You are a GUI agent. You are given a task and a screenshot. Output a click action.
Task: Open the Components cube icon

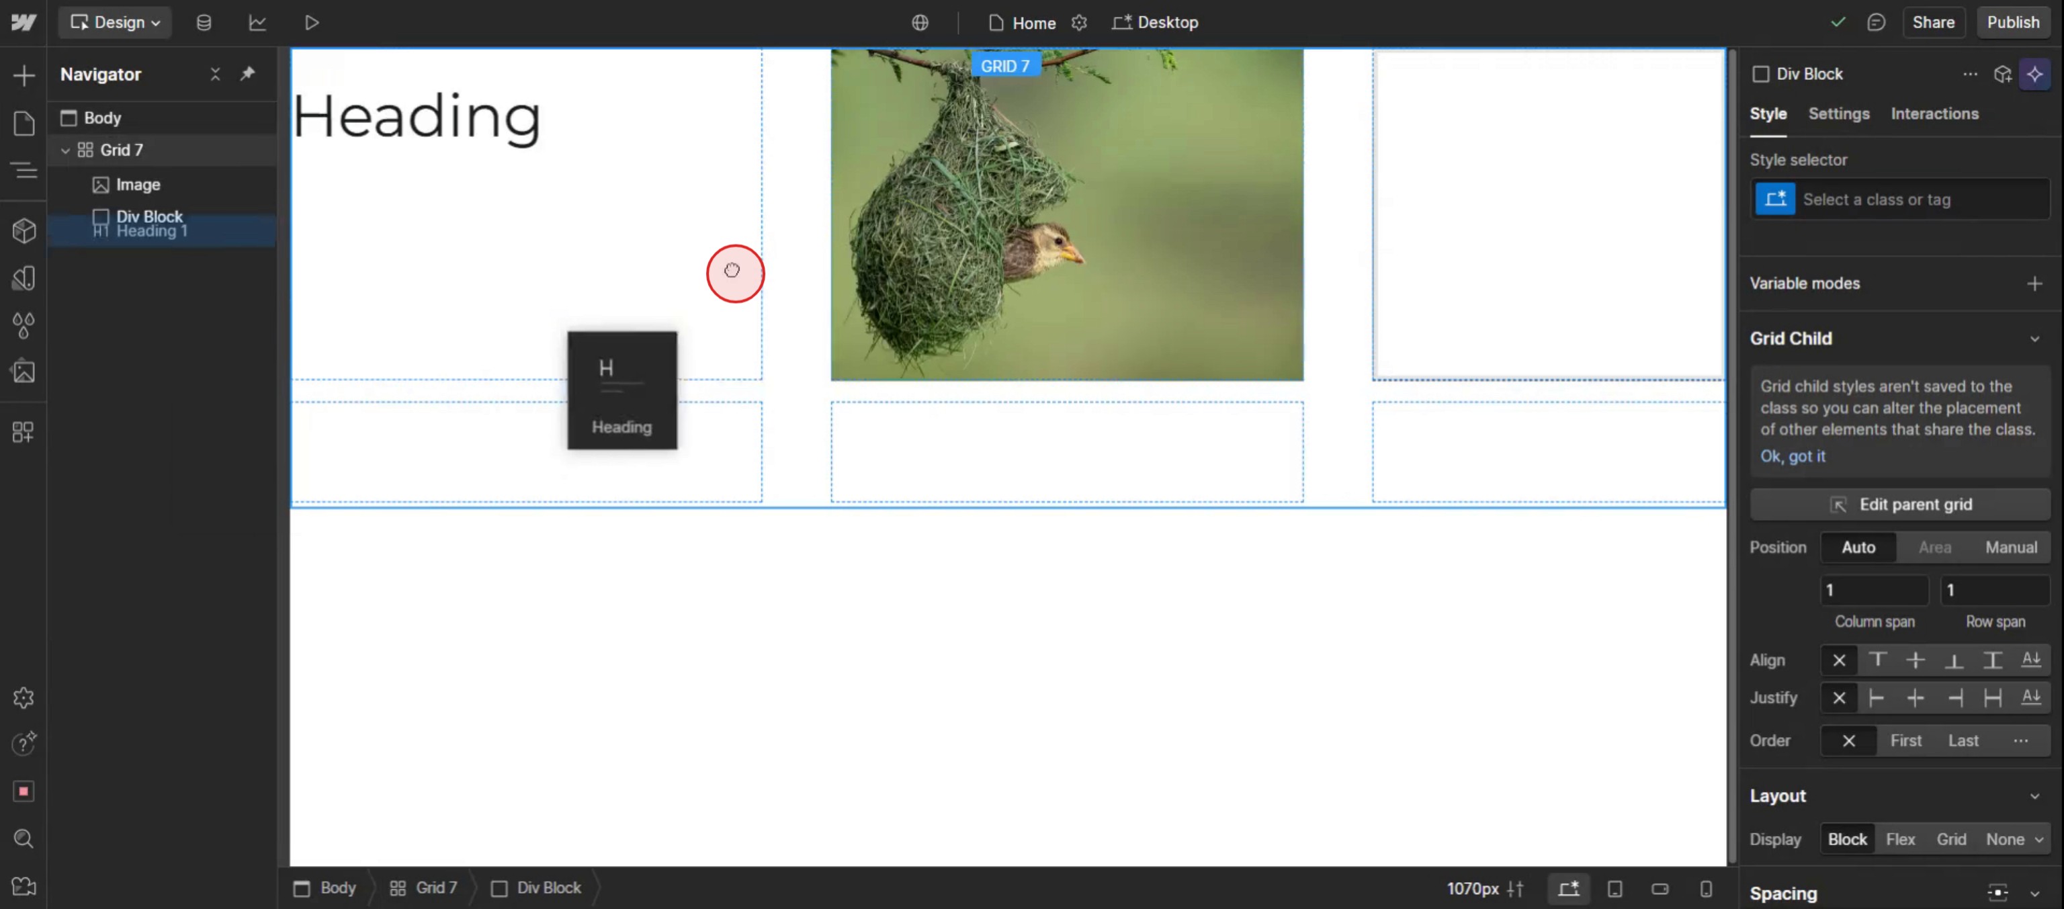[x=24, y=230]
